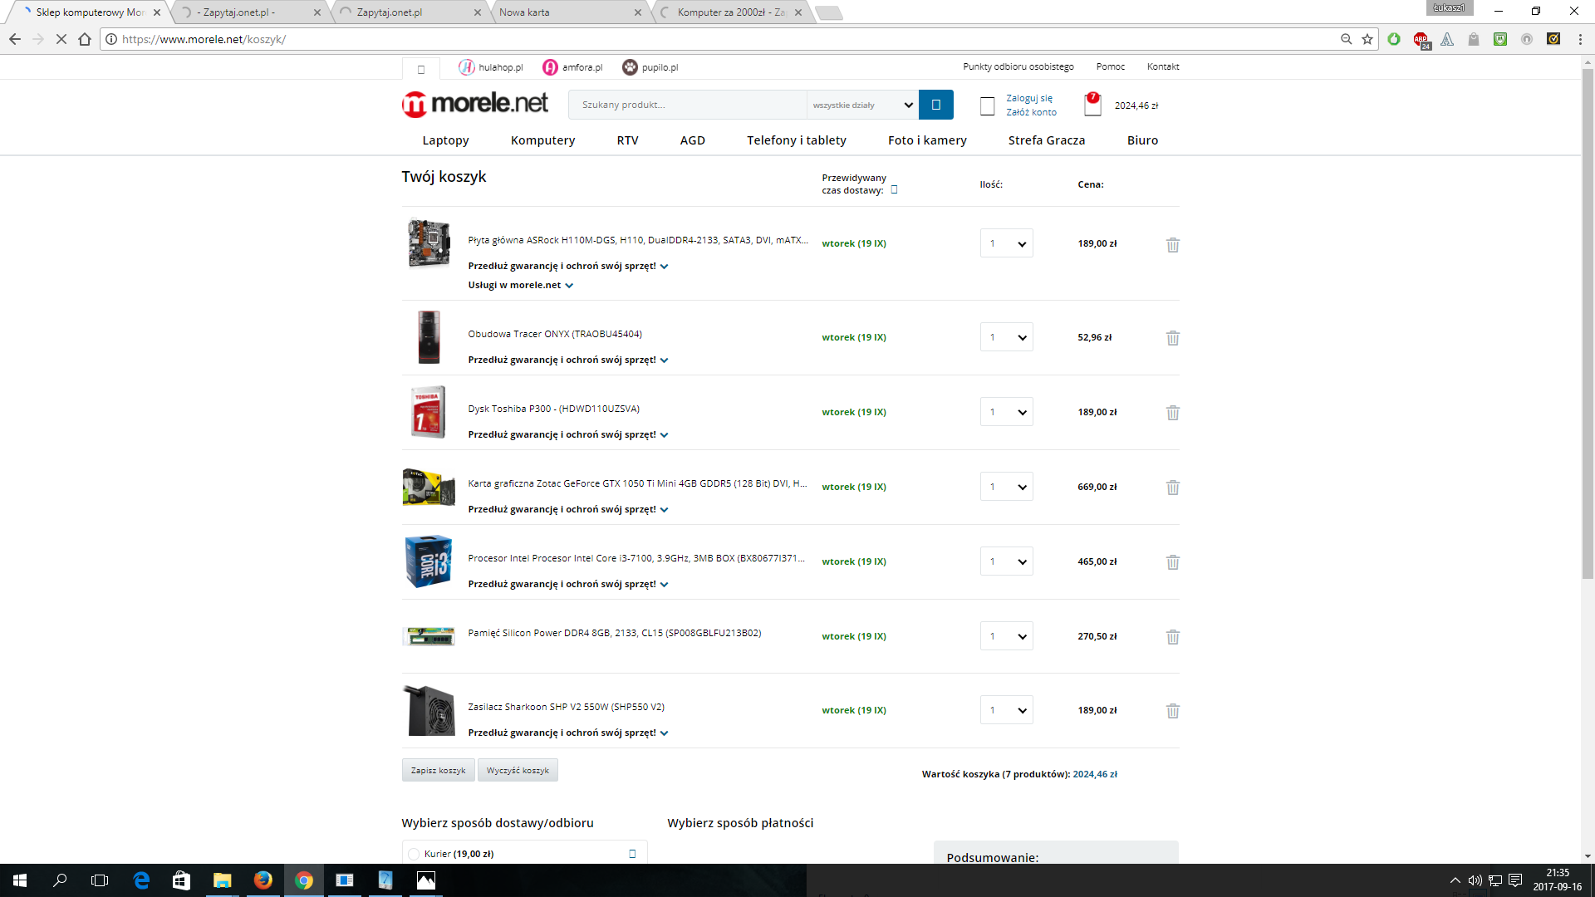This screenshot has width=1595, height=897.
Task: Open Chrome from the Windows taskbar
Action: coord(304,880)
